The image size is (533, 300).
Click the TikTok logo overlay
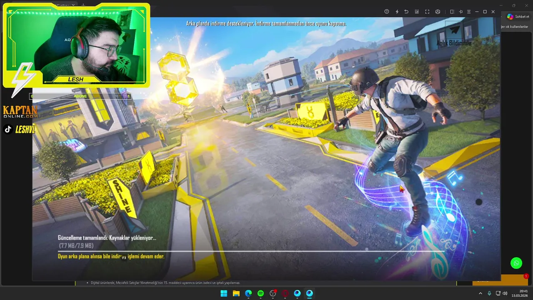tap(8, 129)
